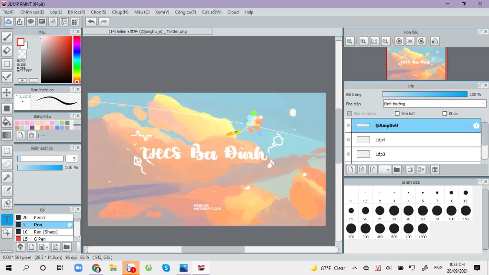Screen dimensions: 489x275
Task: Duplicate the current layer
Action: point(410,169)
